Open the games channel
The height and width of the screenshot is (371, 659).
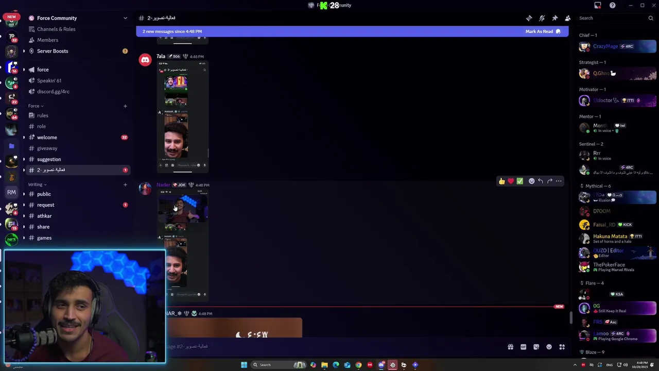[77, 238]
